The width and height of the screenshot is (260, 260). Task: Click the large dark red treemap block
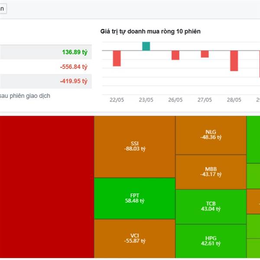click(x=47, y=187)
